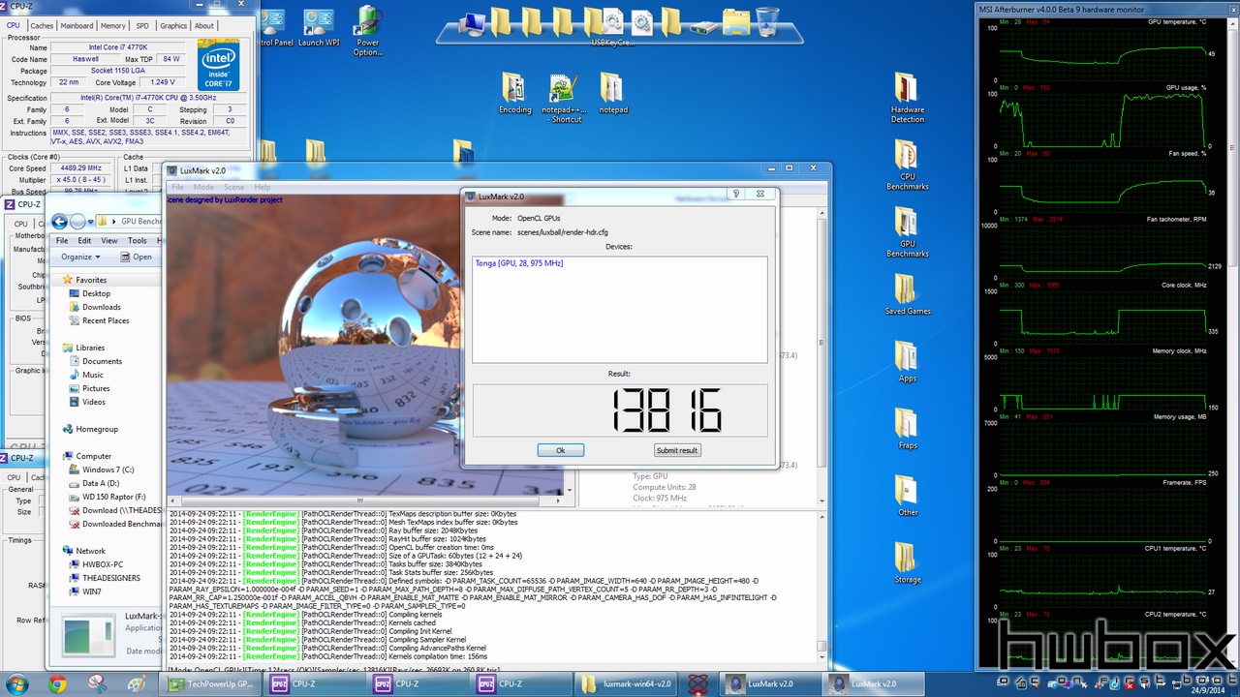Open the Encoding folder on the desktop
This screenshot has height=697, width=1240.
coord(514,93)
